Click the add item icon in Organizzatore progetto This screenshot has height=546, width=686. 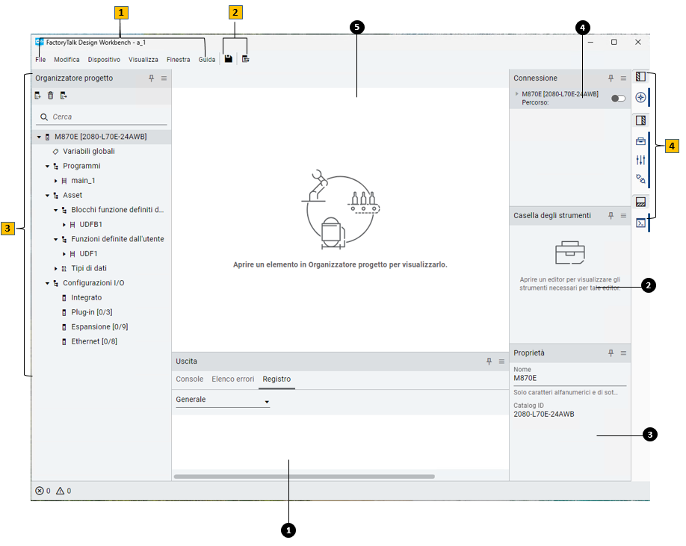[37, 96]
